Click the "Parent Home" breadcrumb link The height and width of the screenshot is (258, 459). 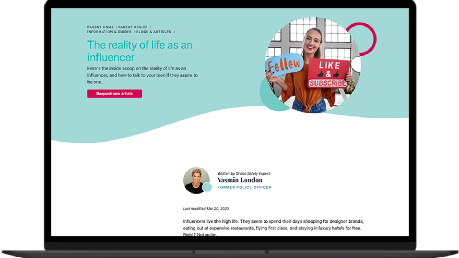pyautogui.click(x=100, y=27)
